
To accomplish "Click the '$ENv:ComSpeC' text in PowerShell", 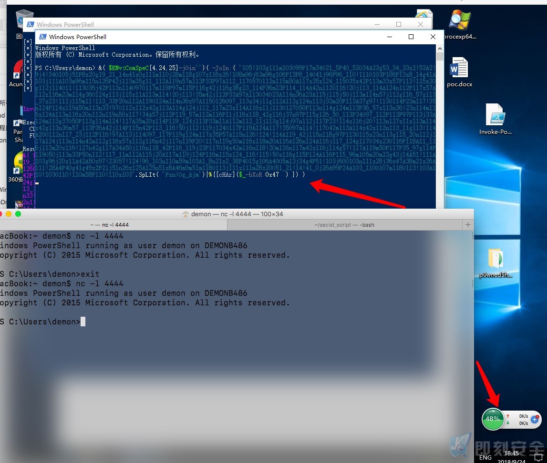I will 129,68.
